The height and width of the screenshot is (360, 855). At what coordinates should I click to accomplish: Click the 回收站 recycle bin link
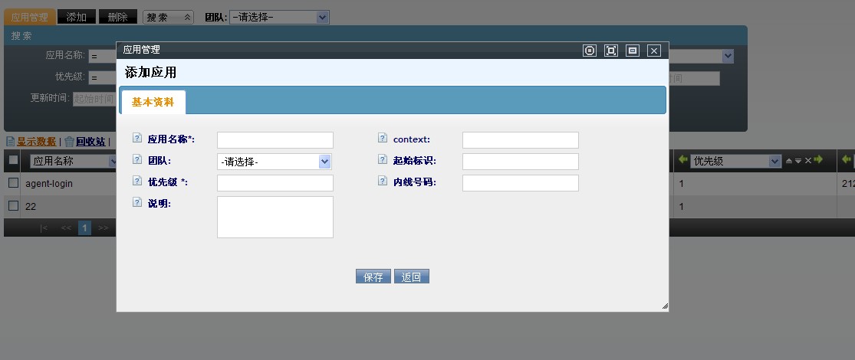click(90, 142)
